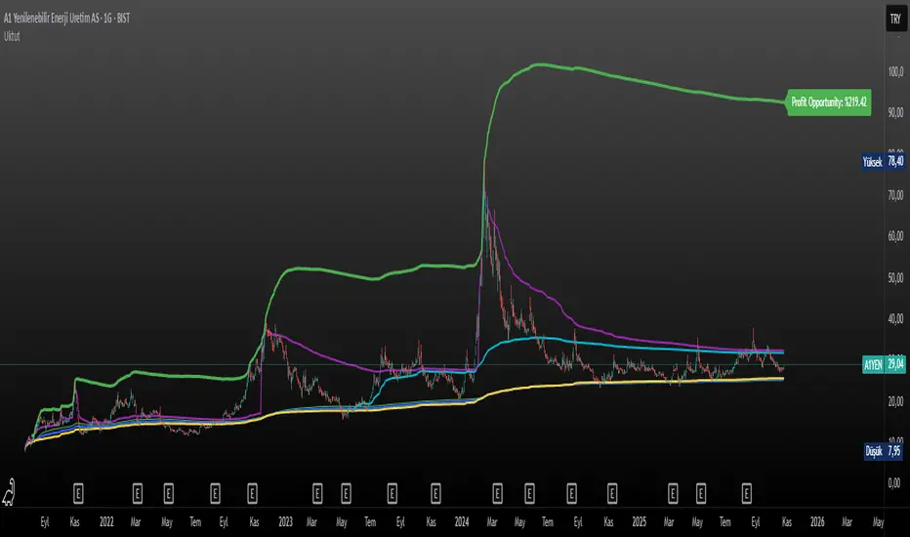Click the TradingView logo icon at bottom-left
Screen dimensions: 910x537
coord(9,493)
